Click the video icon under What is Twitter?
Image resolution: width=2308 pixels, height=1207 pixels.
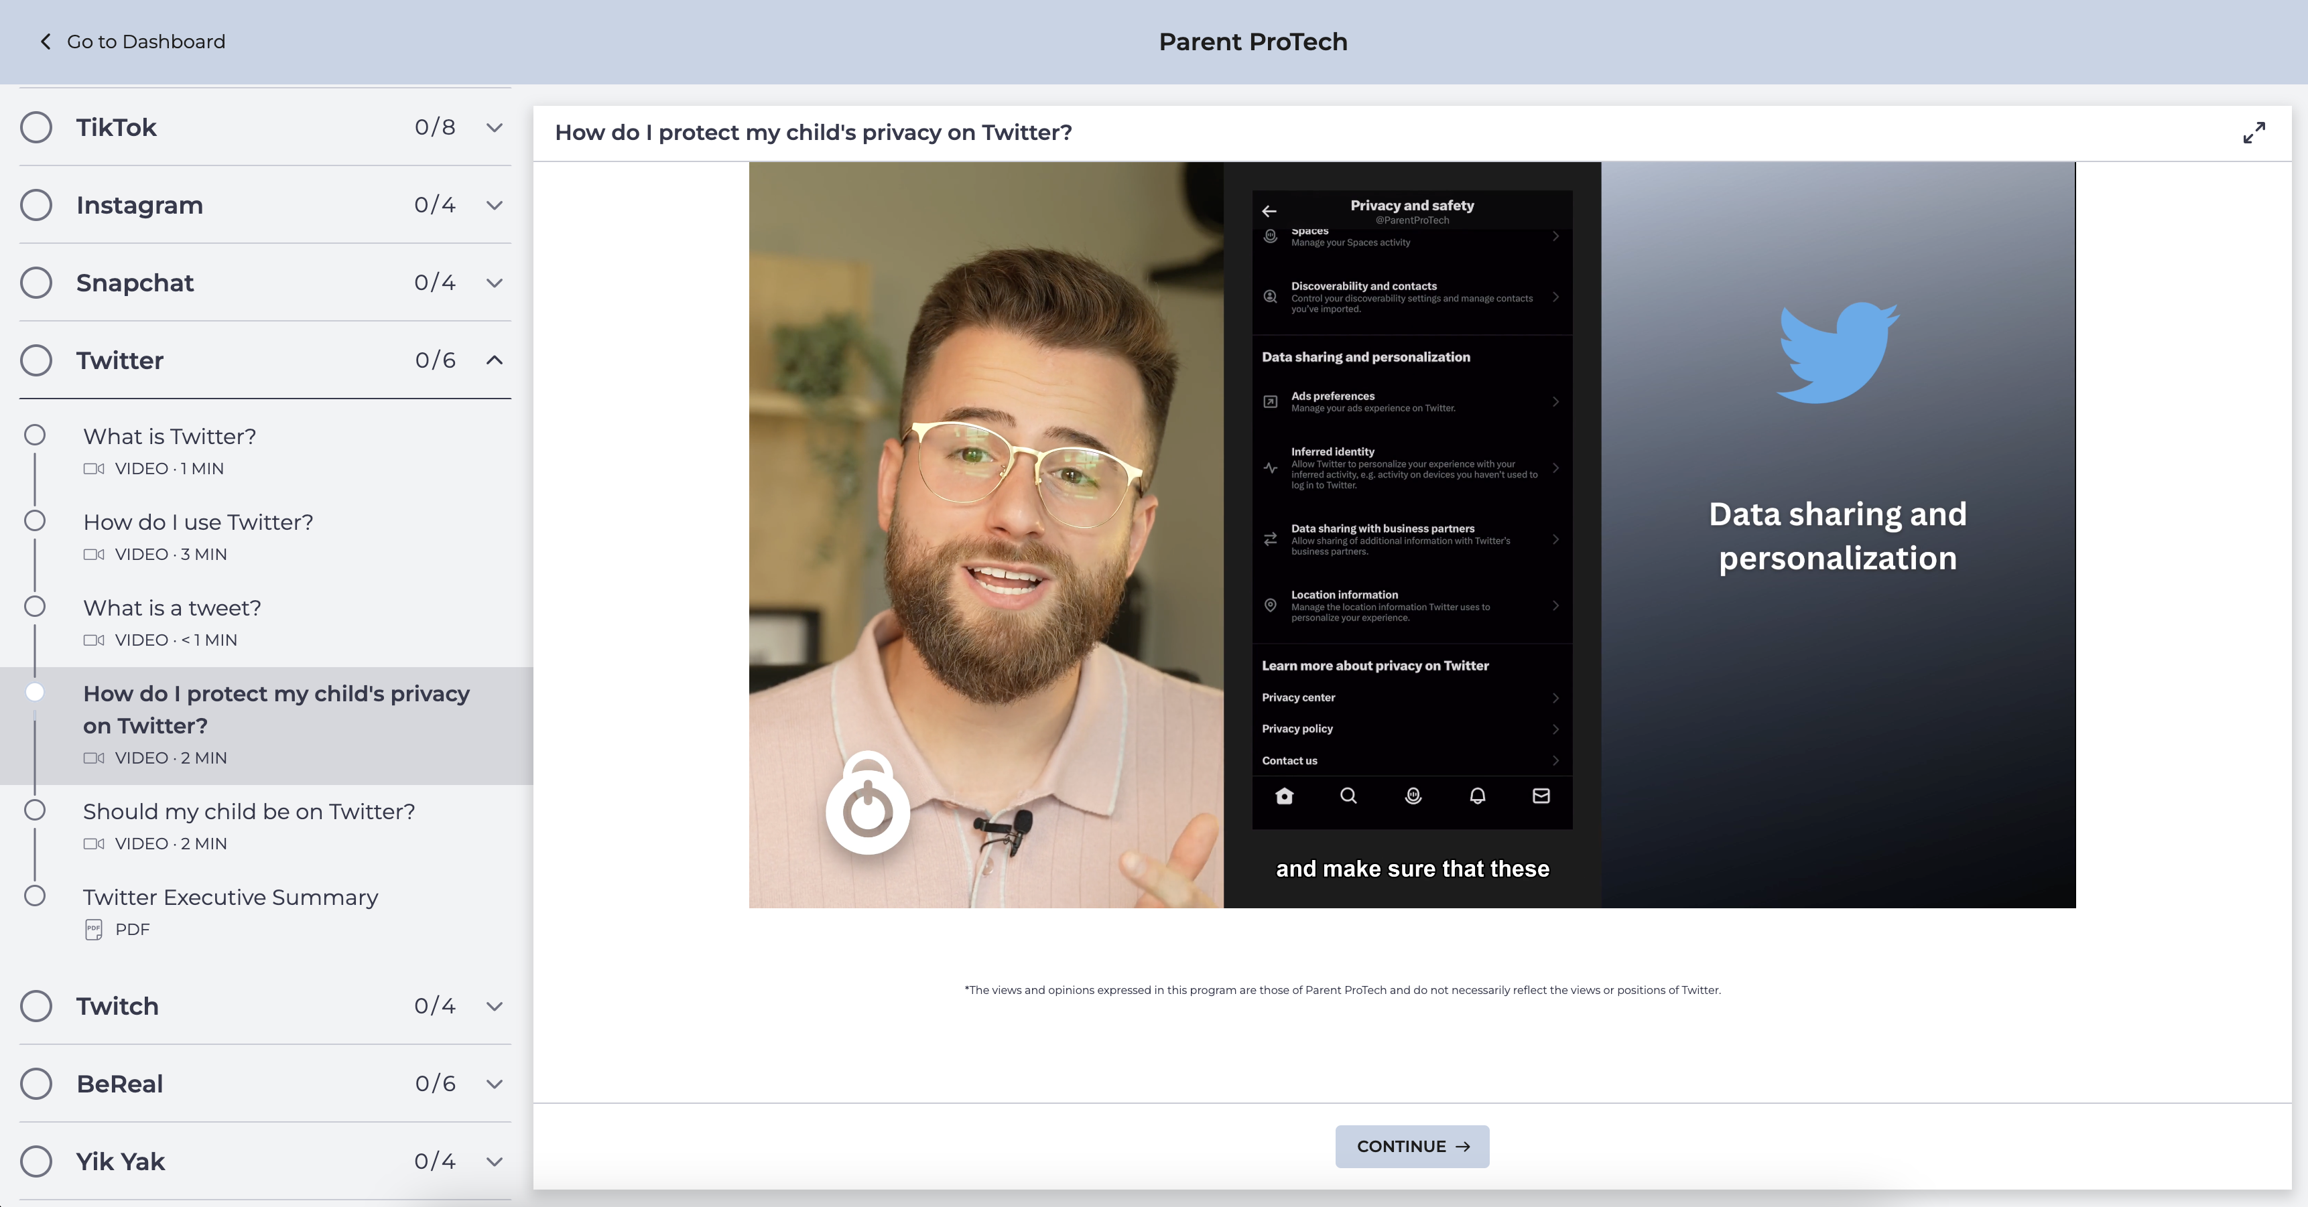pyautogui.click(x=93, y=468)
